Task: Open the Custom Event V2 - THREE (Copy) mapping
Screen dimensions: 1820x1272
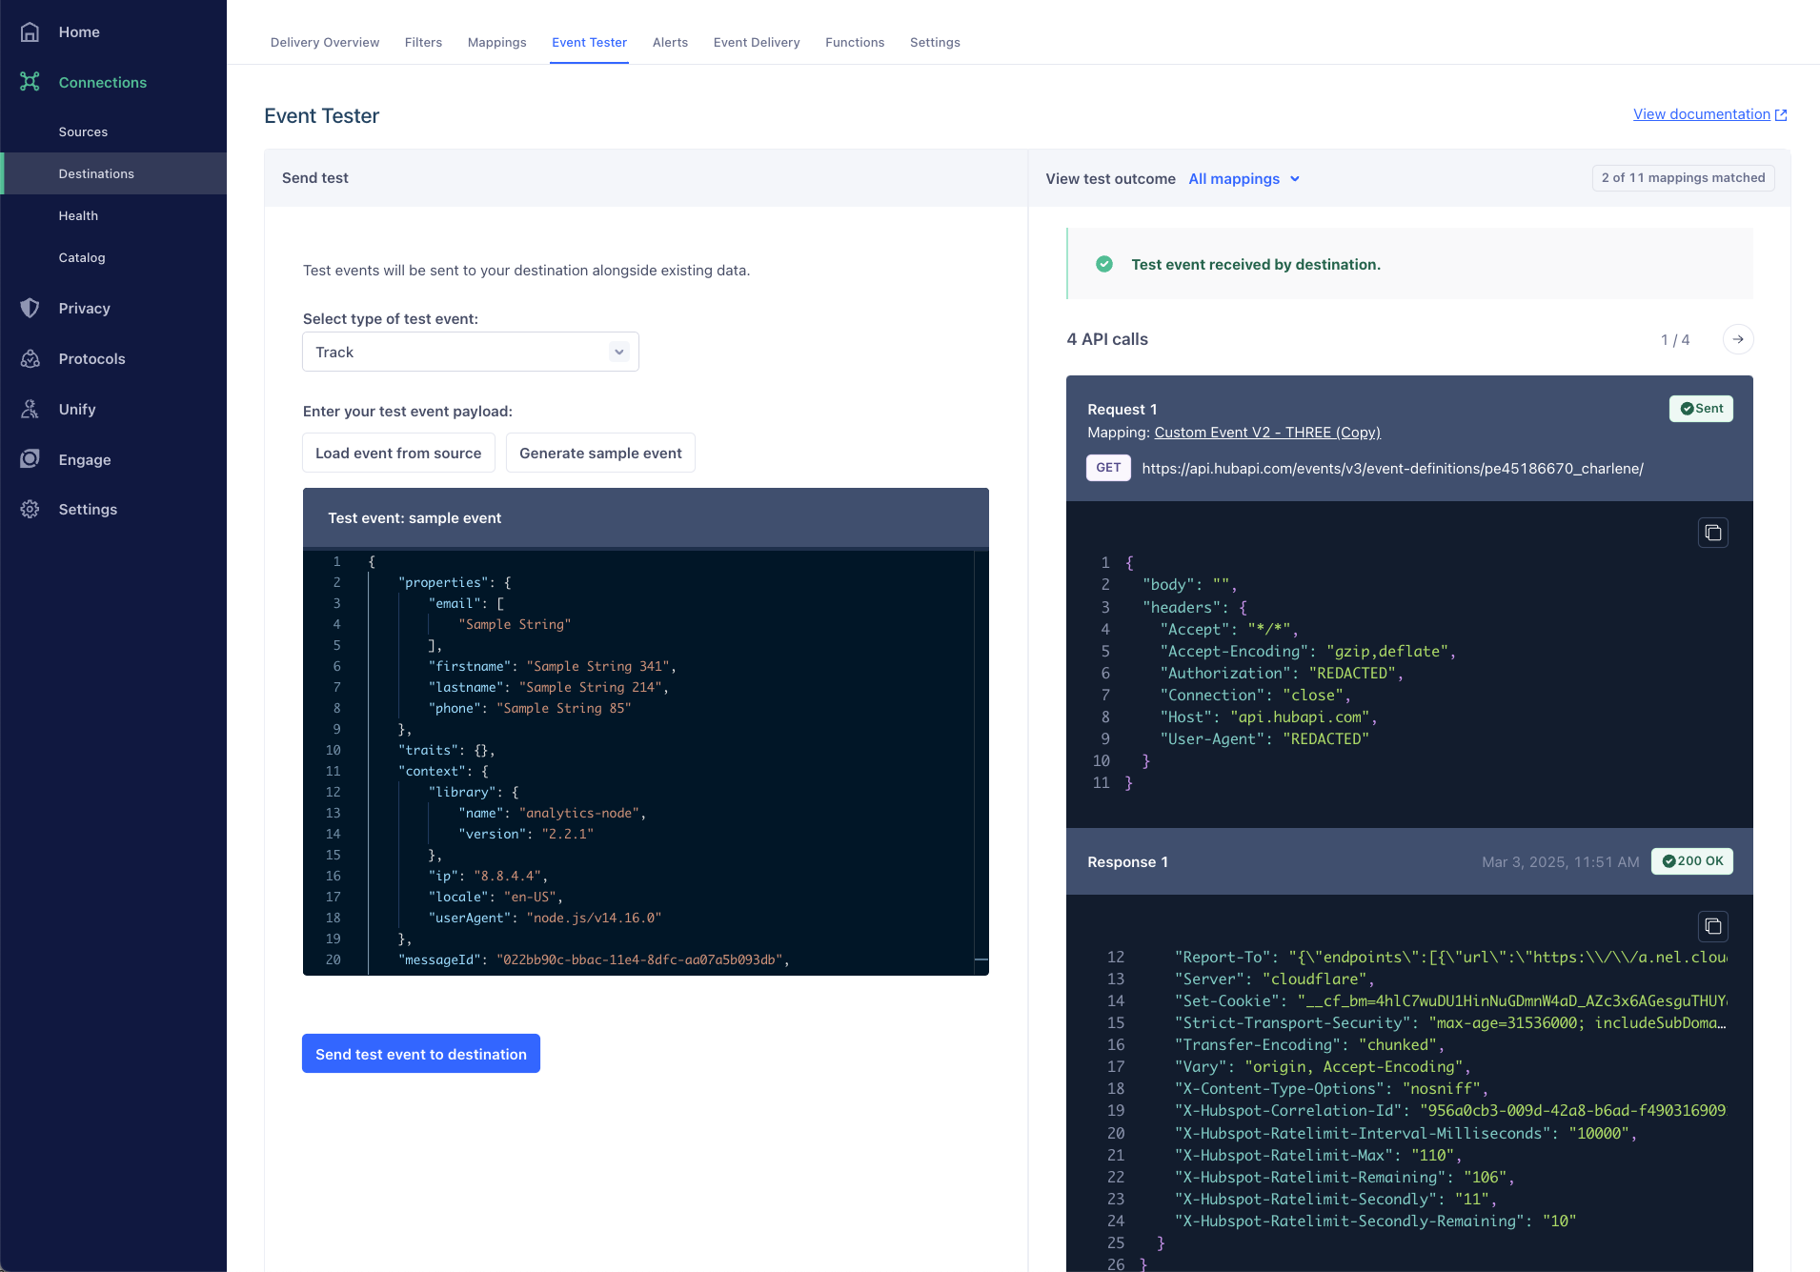Action: click(x=1266, y=432)
